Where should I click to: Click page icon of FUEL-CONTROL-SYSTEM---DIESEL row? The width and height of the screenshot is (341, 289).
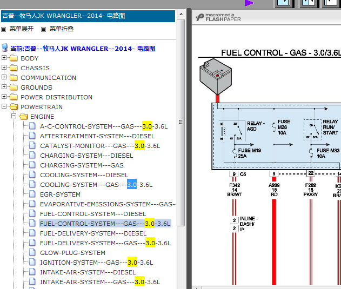point(32,213)
